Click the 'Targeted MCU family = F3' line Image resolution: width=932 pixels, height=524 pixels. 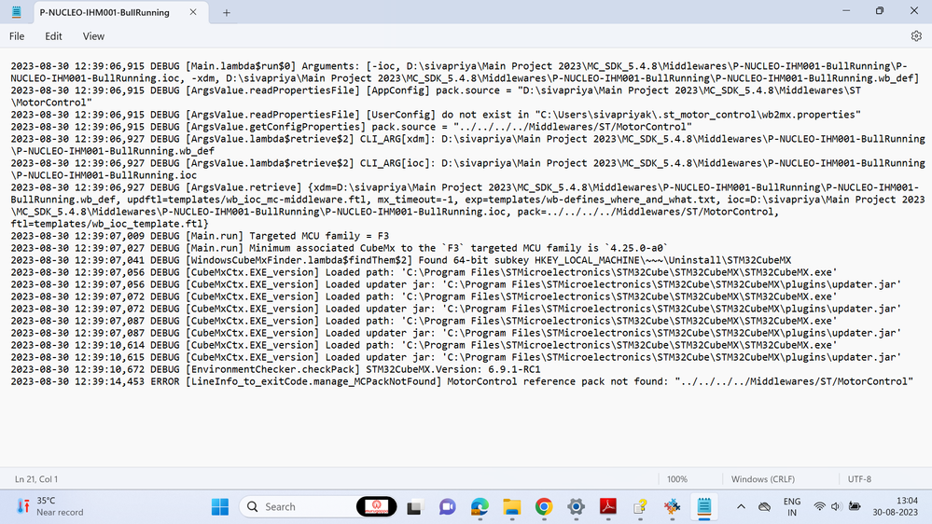[200, 236]
